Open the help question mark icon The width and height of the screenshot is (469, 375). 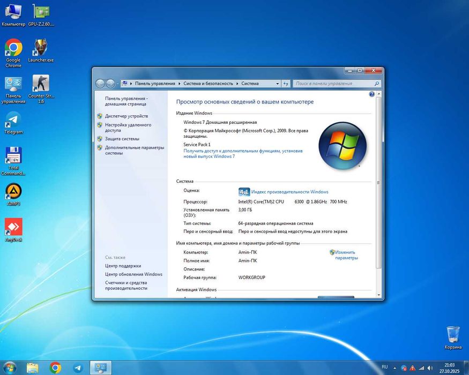tap(371, 94)
